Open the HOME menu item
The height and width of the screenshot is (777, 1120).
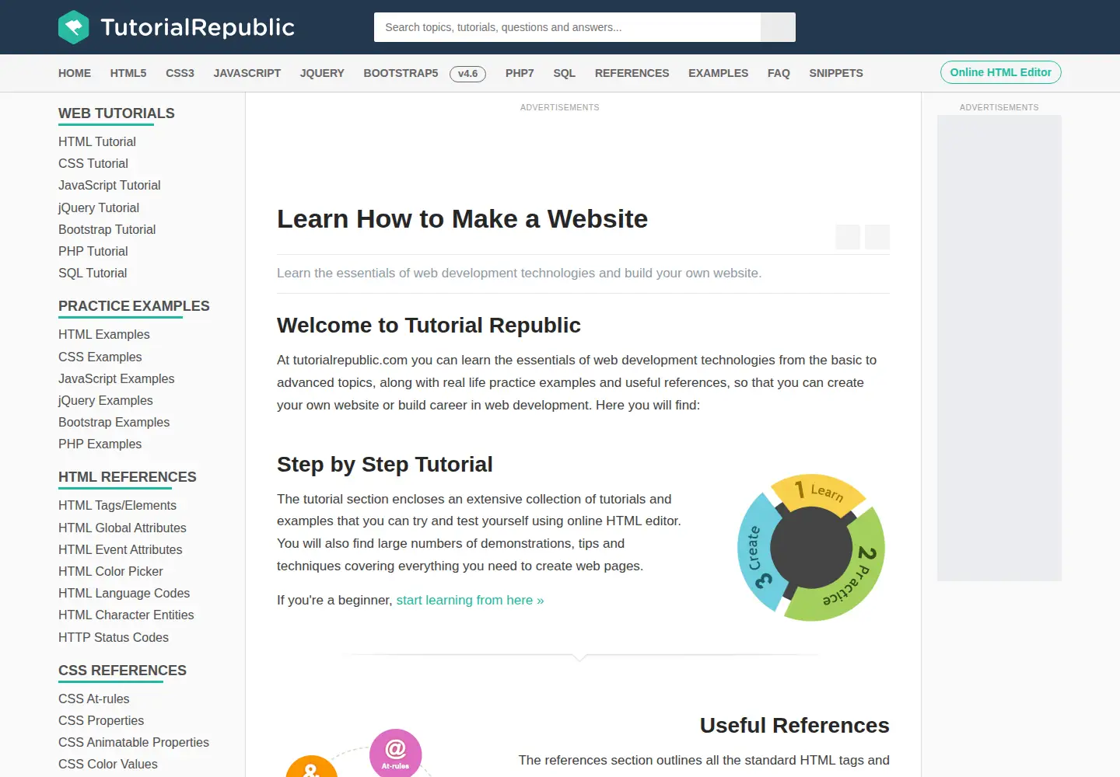(x=75, y=73)
